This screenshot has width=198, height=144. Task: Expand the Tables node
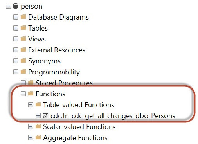(x=16, y=28)
